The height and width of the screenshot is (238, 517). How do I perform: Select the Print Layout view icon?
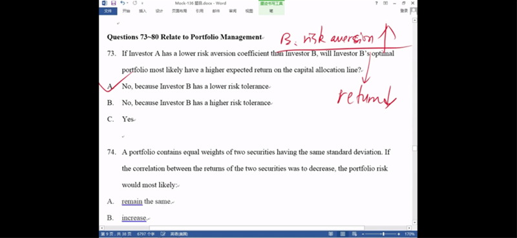point(343,234)
